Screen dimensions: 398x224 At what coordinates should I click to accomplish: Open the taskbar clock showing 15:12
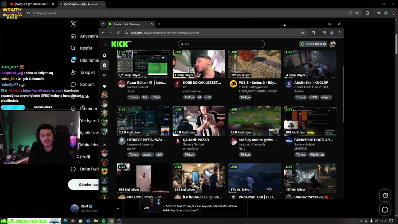pyautogui.click(x=383, y=221)
